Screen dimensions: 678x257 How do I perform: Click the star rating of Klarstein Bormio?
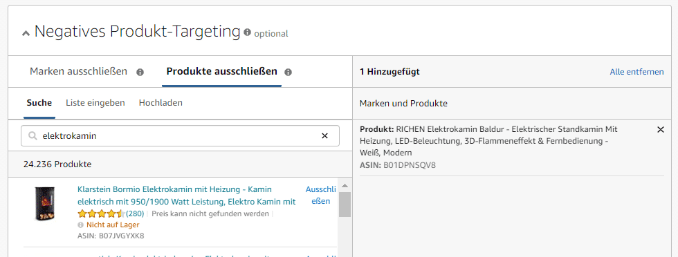coord(101,213)
